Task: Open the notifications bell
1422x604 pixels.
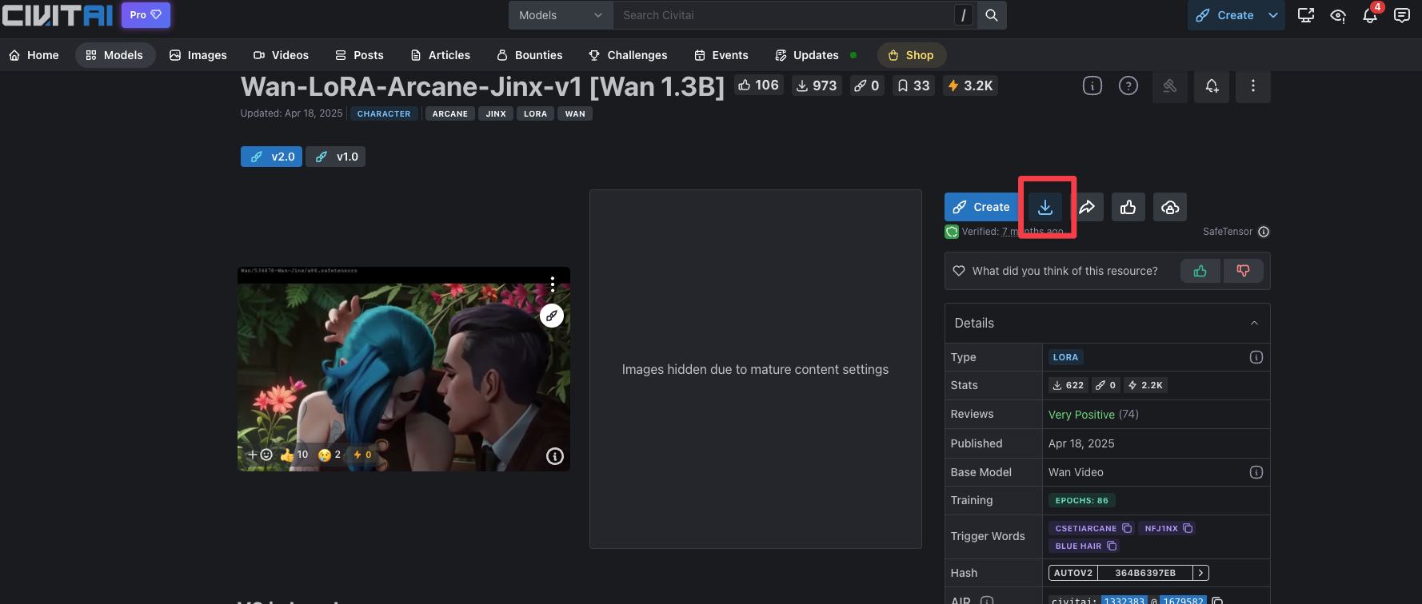Action: (1370, 15)
